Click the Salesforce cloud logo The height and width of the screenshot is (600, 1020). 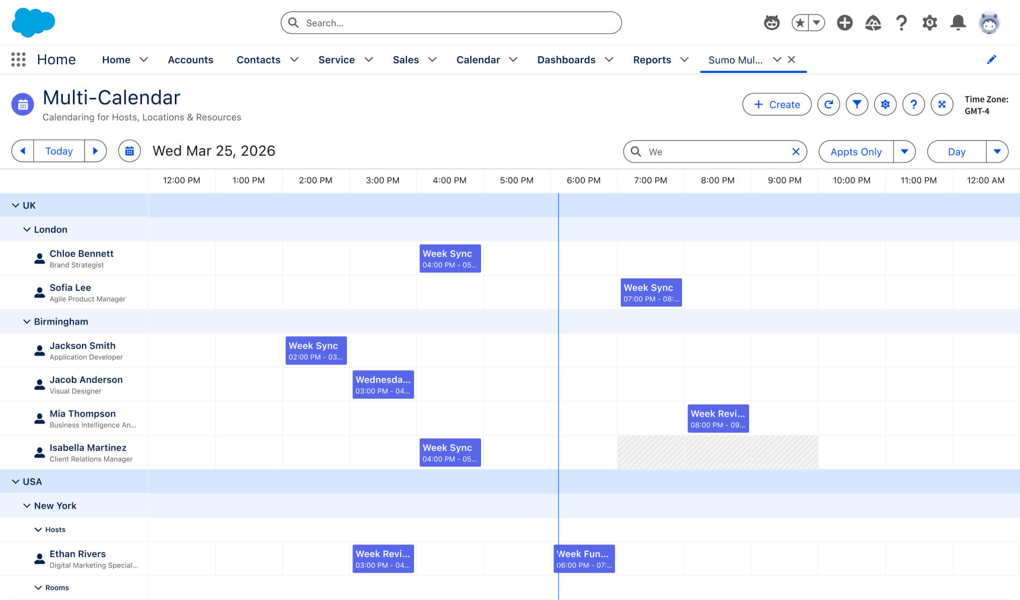click(x=33, y=22)
